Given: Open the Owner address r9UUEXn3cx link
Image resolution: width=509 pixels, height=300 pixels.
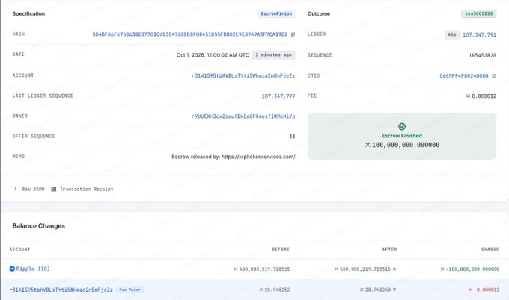Looking at the screenshot, I should pyautogui.click(x=243, y=116).
